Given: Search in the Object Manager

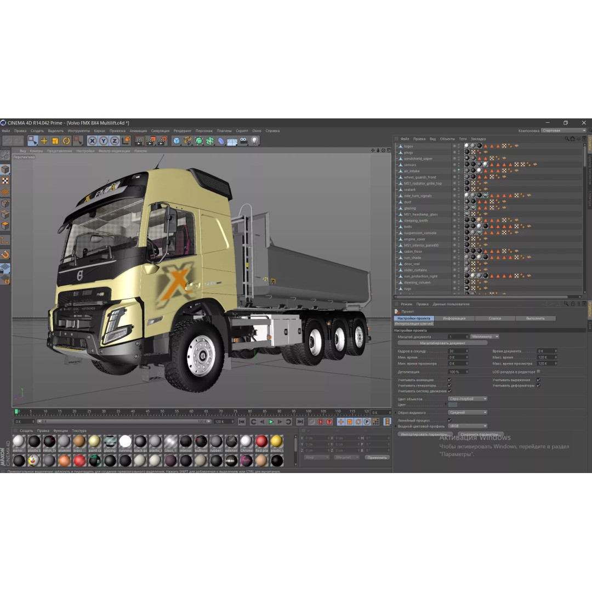Looking at the screenshot, I should 566,139.
